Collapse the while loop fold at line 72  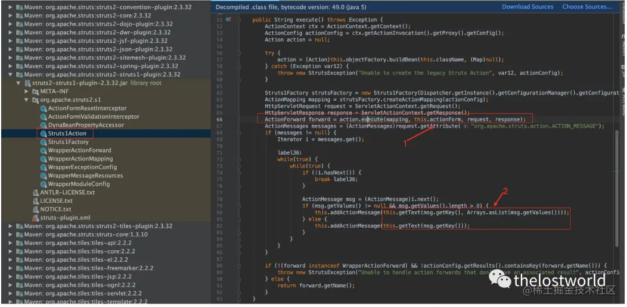click(x=239, y=159)
